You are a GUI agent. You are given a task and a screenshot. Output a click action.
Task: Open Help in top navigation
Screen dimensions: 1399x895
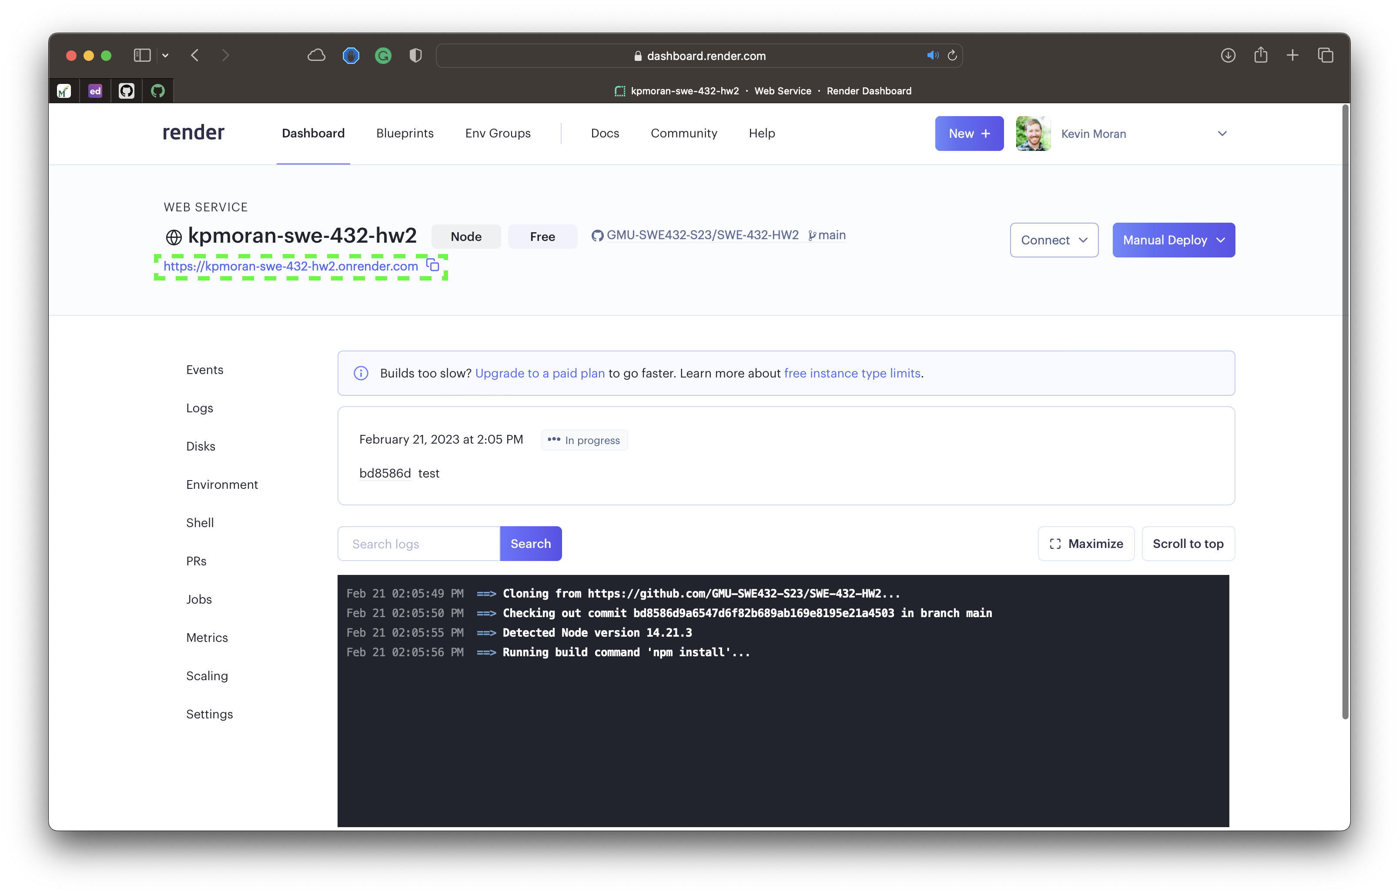pos(761,133)
